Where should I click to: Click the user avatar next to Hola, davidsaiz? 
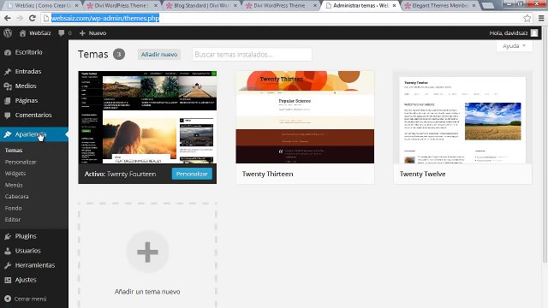534,33
